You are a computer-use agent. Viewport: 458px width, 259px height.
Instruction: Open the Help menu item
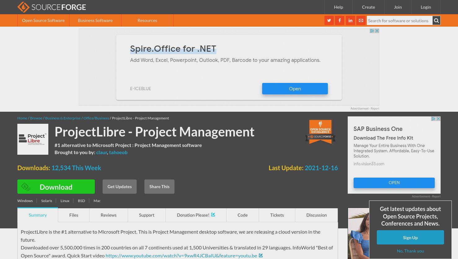tap(338, 7)
